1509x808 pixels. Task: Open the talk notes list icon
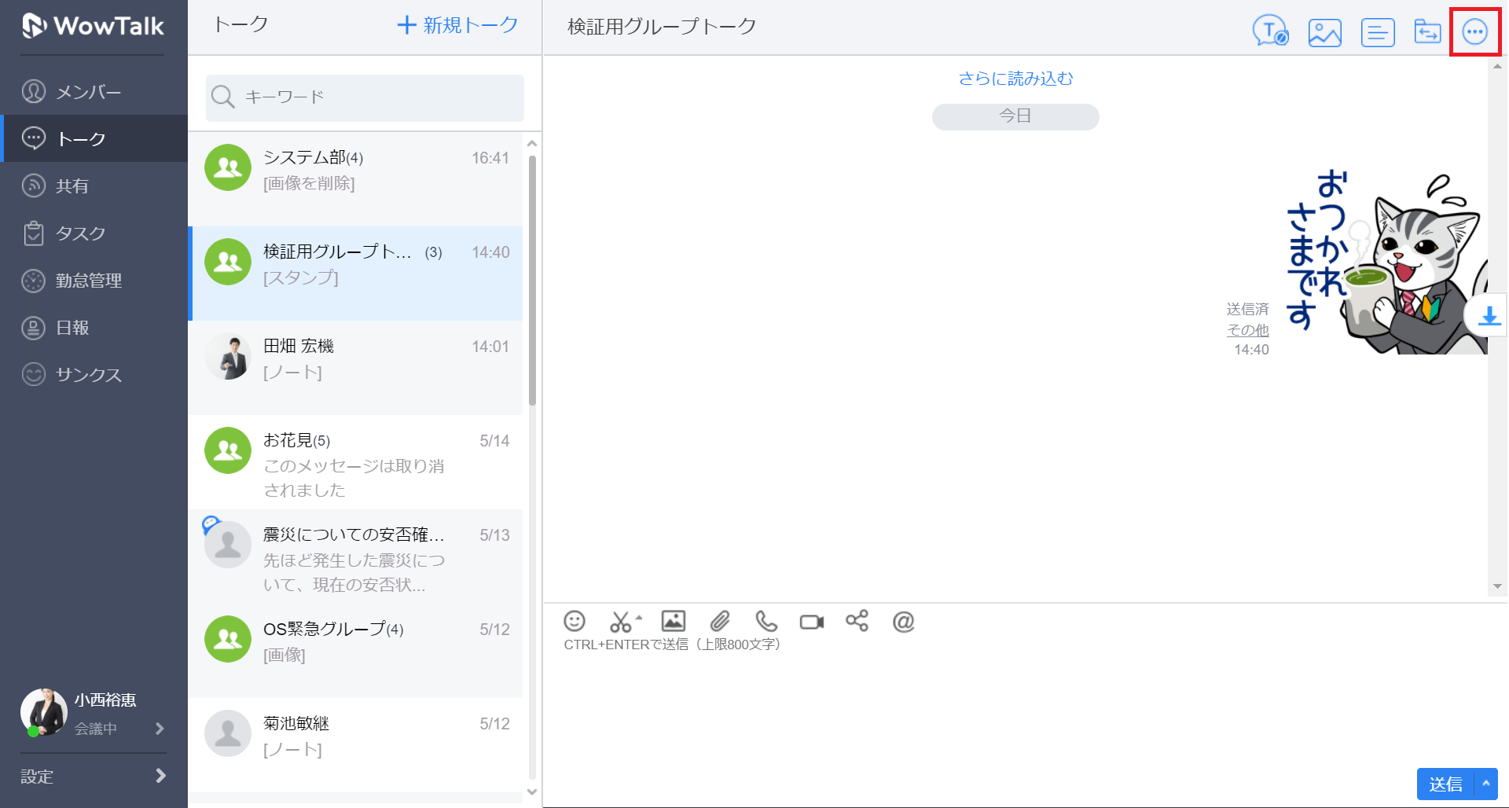1378,32
